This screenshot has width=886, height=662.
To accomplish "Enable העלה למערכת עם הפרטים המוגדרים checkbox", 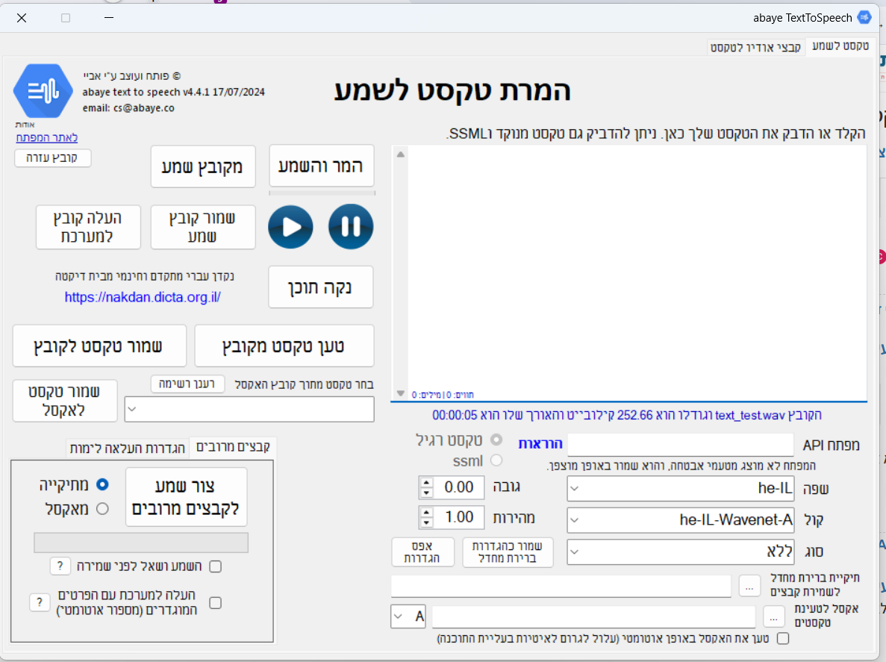I will pos(215,603).
